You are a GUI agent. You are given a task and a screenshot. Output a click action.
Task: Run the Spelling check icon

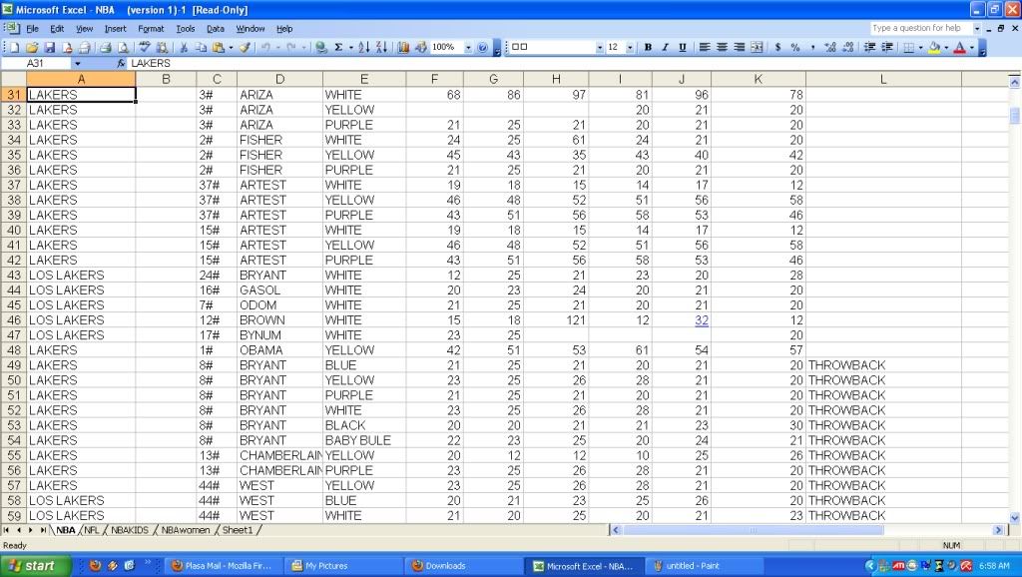[145, 48]
